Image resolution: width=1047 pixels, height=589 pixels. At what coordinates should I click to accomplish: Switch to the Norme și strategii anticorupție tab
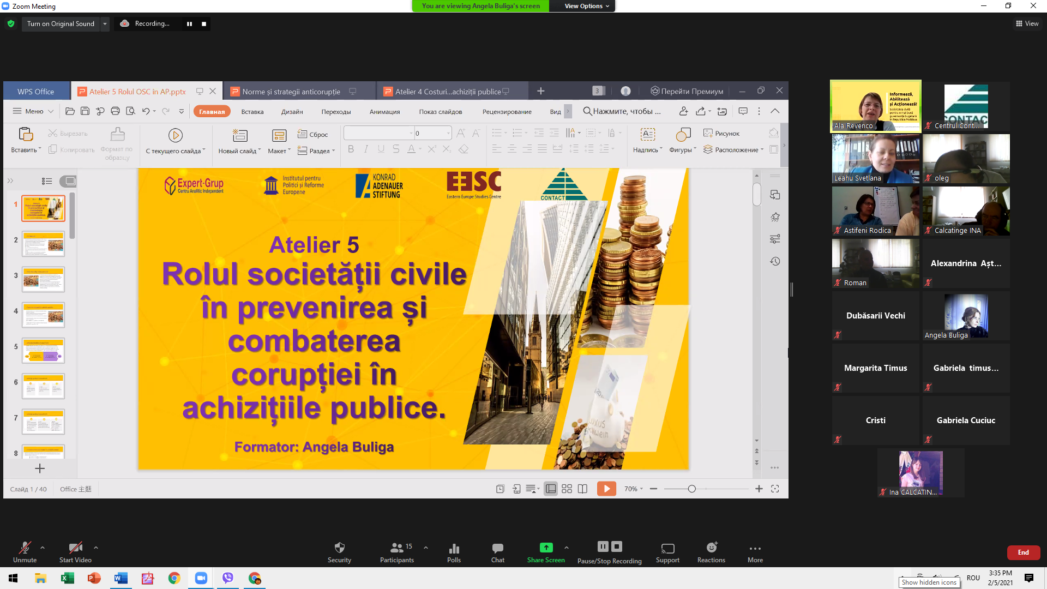291,92
